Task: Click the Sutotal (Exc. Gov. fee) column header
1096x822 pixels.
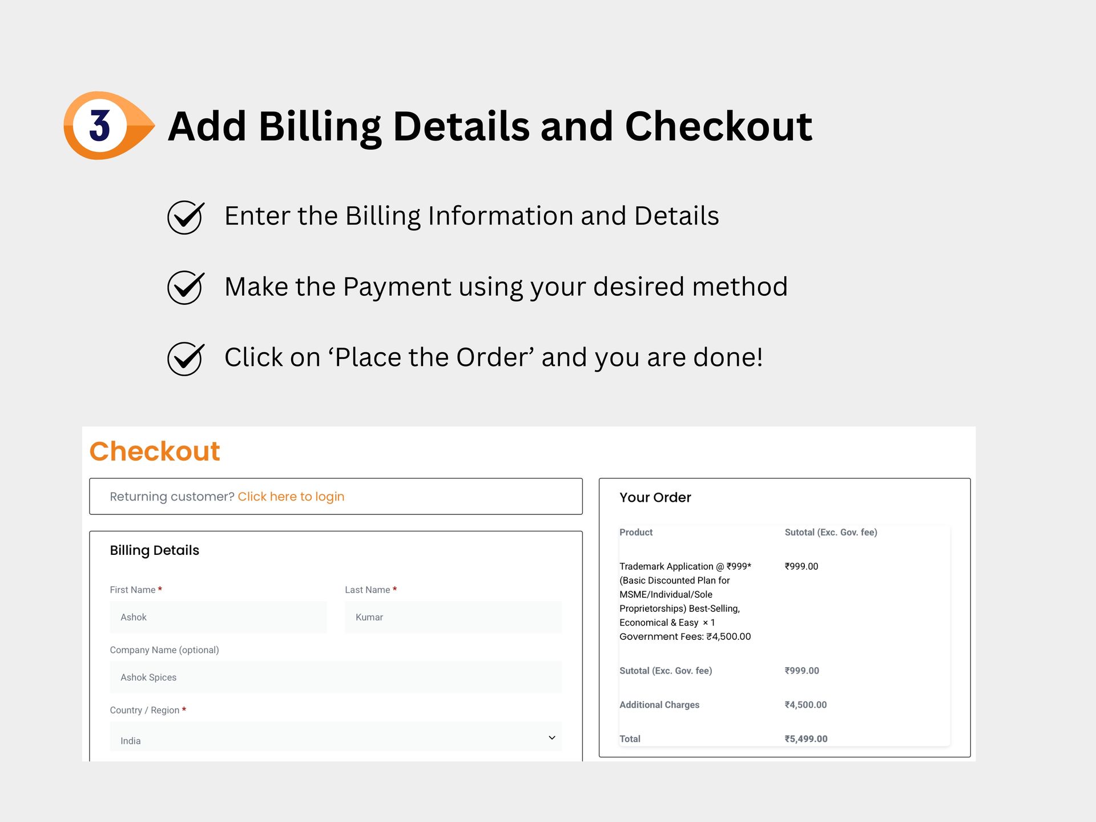Action: 831,533
